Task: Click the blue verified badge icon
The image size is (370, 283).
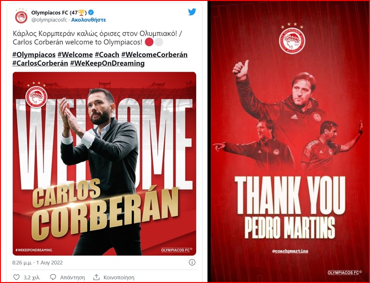Action: tap(90, 12)
